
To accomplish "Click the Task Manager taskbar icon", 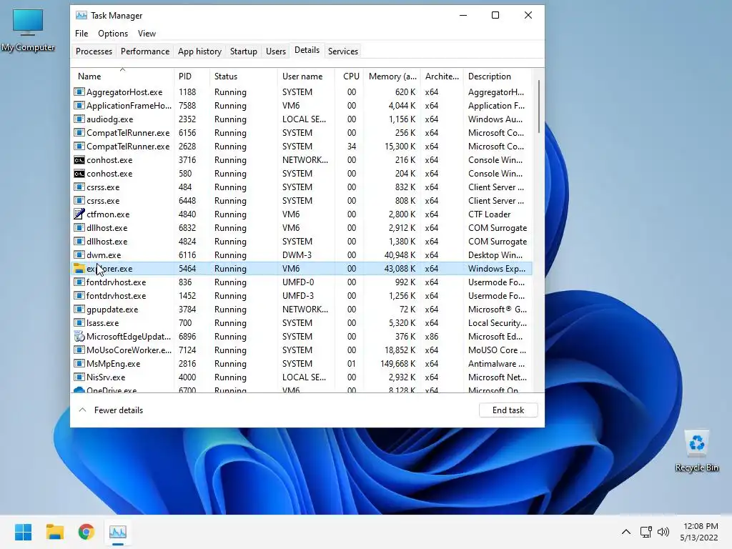I will pyautogui.click(x=118, y=532).
